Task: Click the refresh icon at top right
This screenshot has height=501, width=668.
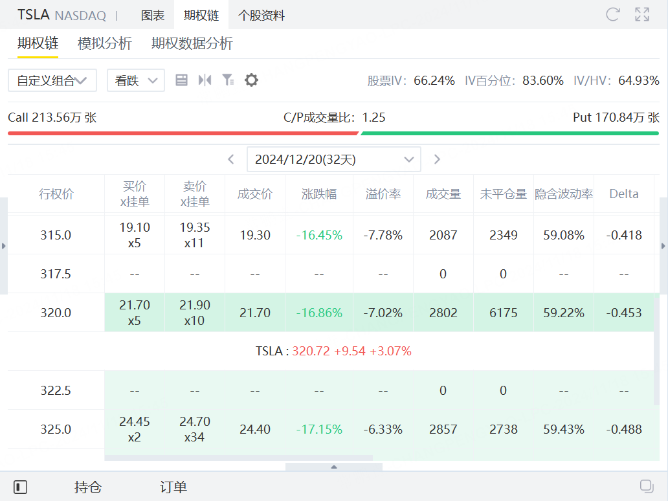Action: (x=612, y=14)
